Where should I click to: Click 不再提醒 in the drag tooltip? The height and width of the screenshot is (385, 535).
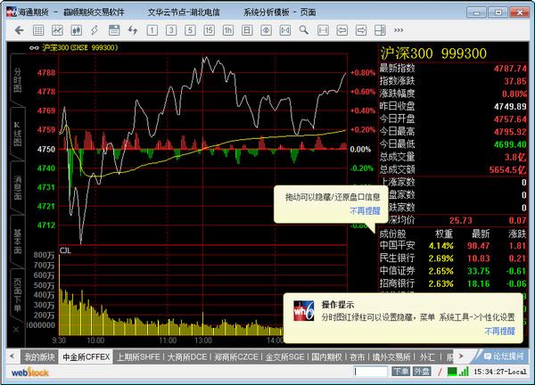tap(365, 211)
